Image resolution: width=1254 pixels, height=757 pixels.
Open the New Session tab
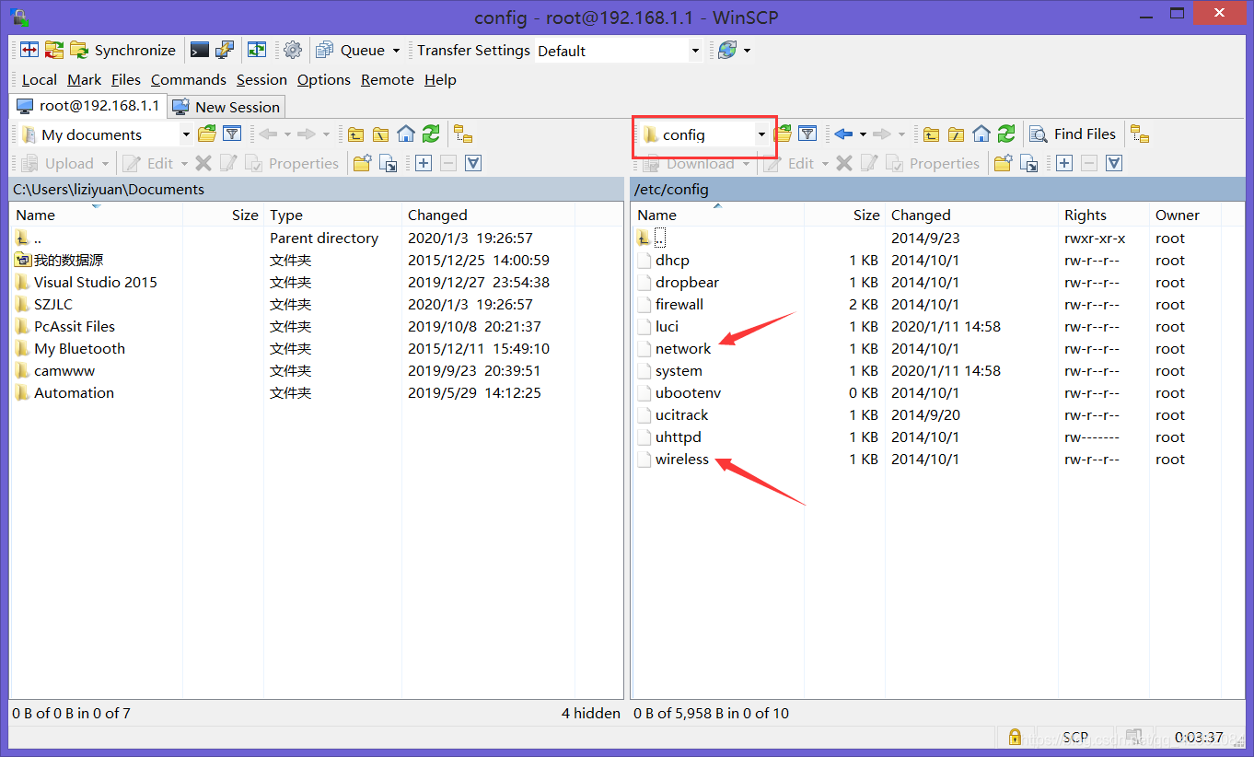pos(226,107)
